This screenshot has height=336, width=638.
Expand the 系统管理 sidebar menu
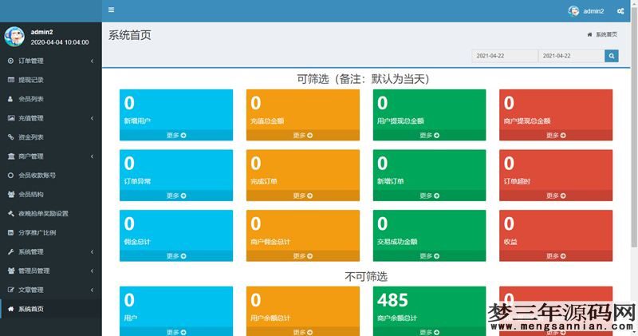click(x=51, y=252)
